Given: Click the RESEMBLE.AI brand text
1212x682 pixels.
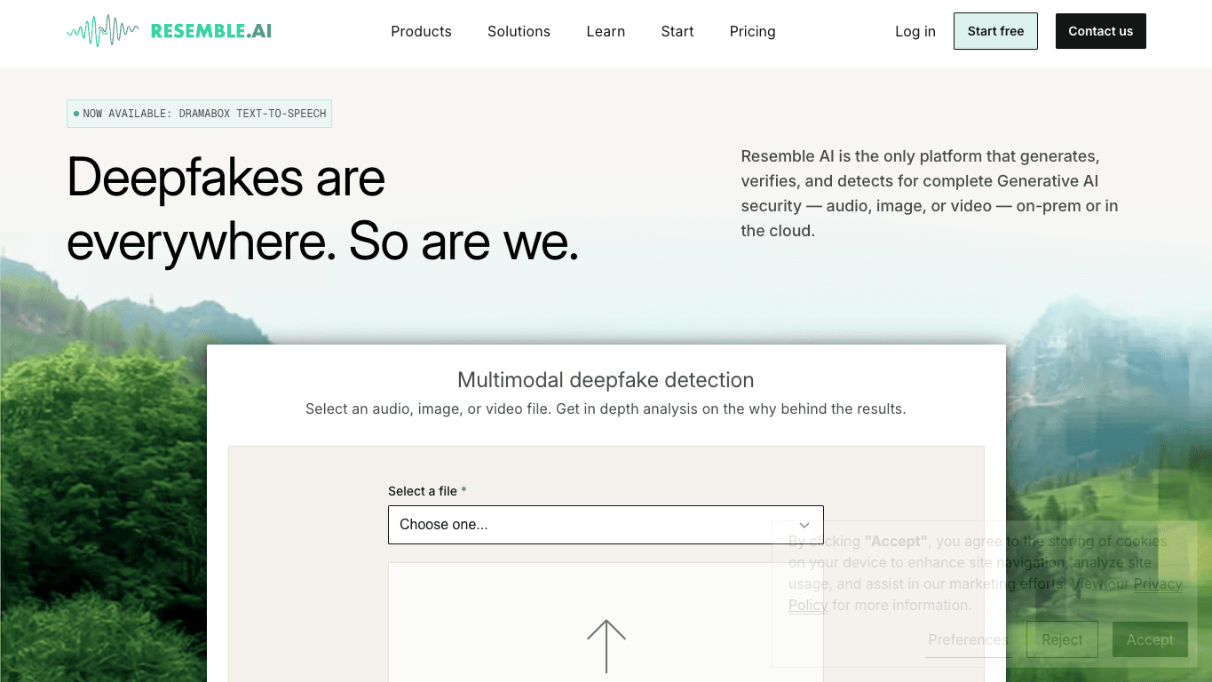Looking at the screenshot, I should click(x=211, y=31).
